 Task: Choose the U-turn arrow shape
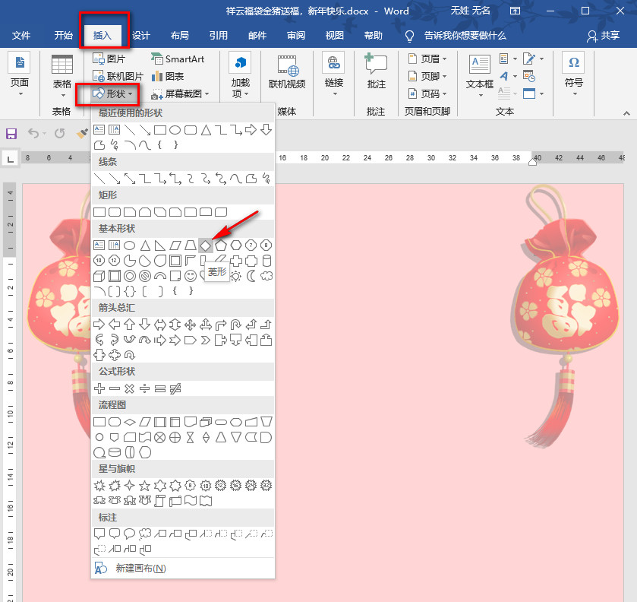pos(236,325)
